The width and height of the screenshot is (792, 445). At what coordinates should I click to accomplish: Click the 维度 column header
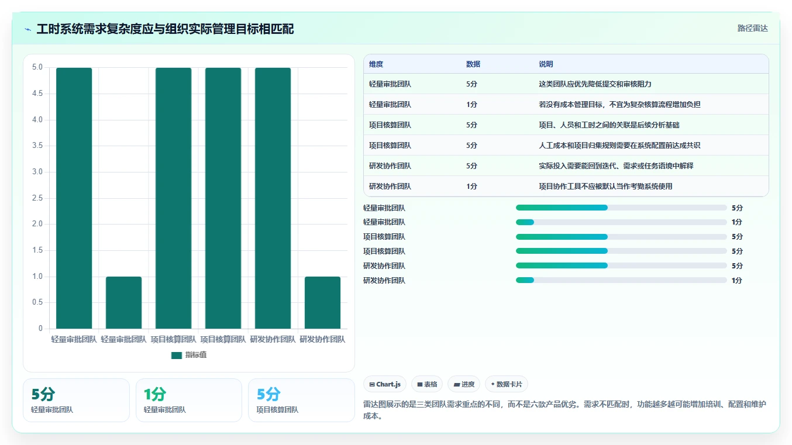tap(376, 64)
